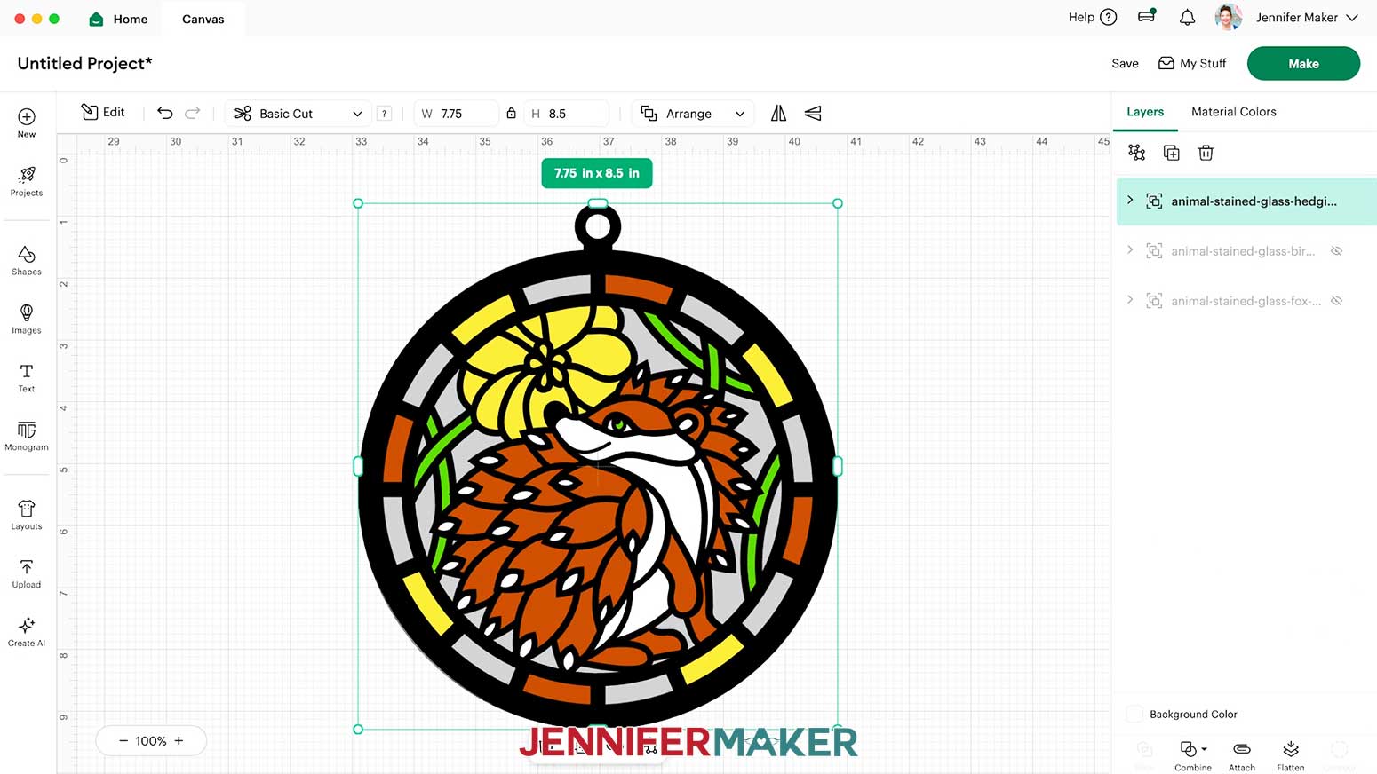1377x774 pixels.
Task: Open My Stuff
Action: (1192, 64)
